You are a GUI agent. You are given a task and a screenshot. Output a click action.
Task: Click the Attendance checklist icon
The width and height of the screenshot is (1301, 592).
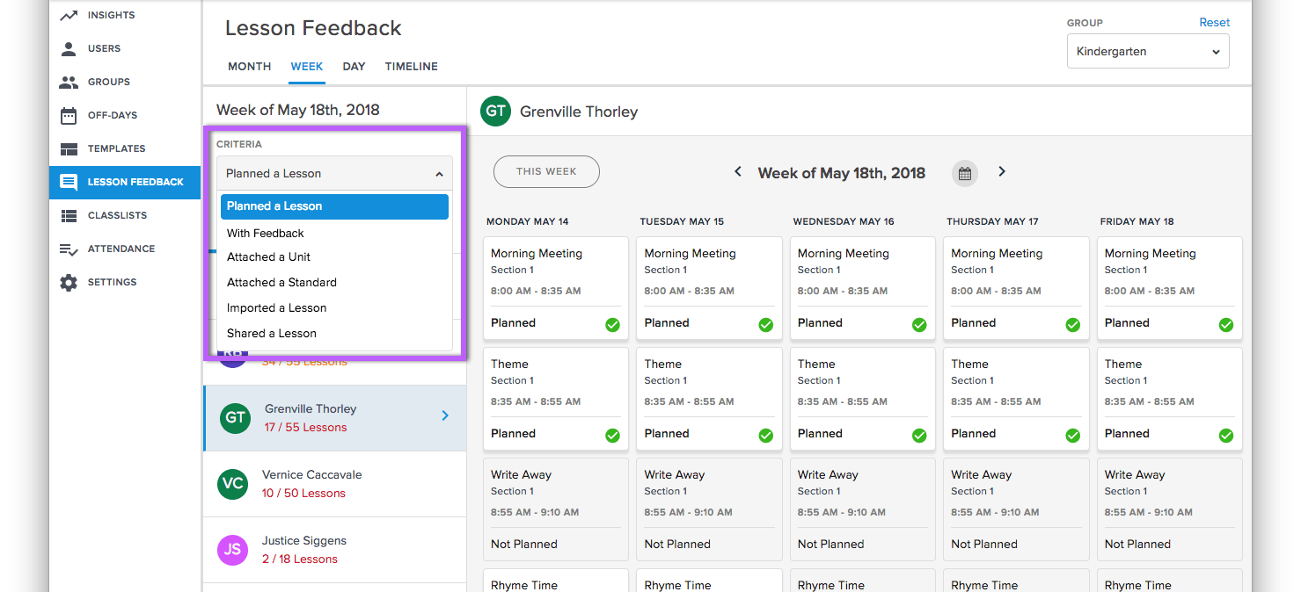(69, 249)
